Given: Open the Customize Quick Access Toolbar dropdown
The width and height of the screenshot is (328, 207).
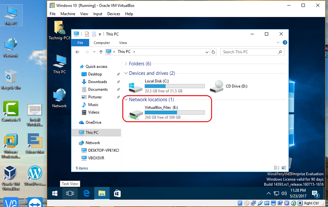Looking at the screenshot, I should (x=100, y=34).
